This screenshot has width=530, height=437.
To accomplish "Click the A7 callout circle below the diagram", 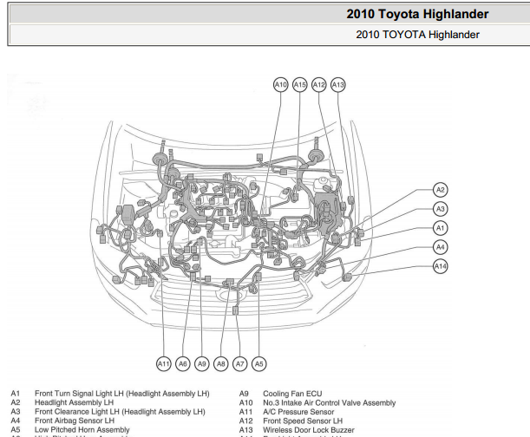I will [239, 364].
